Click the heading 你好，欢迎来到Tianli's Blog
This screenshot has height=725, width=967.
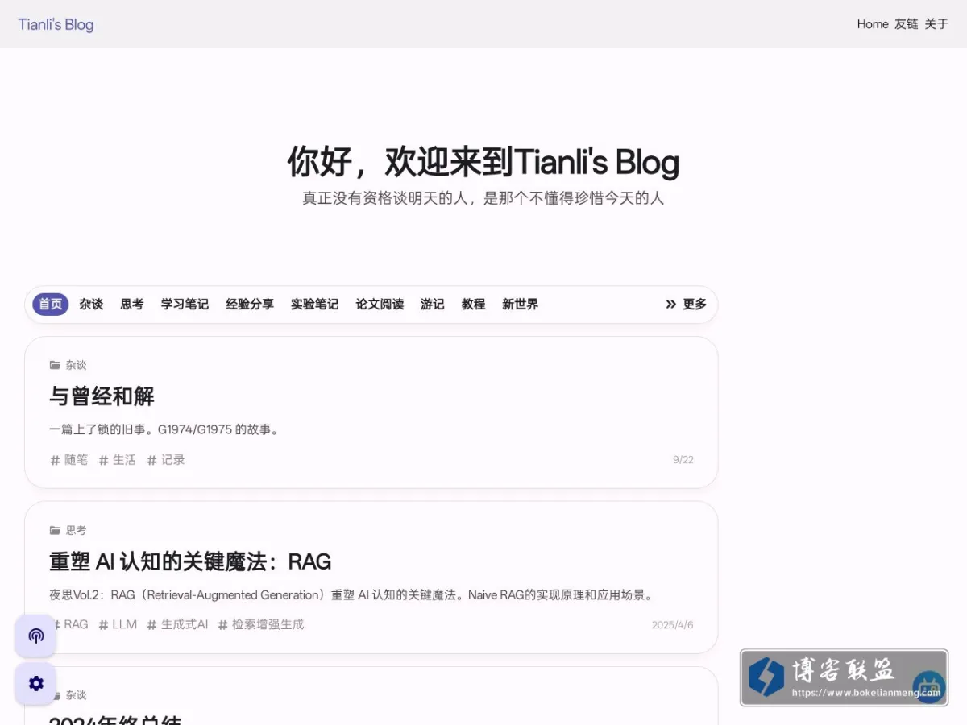tap(483, 161)
